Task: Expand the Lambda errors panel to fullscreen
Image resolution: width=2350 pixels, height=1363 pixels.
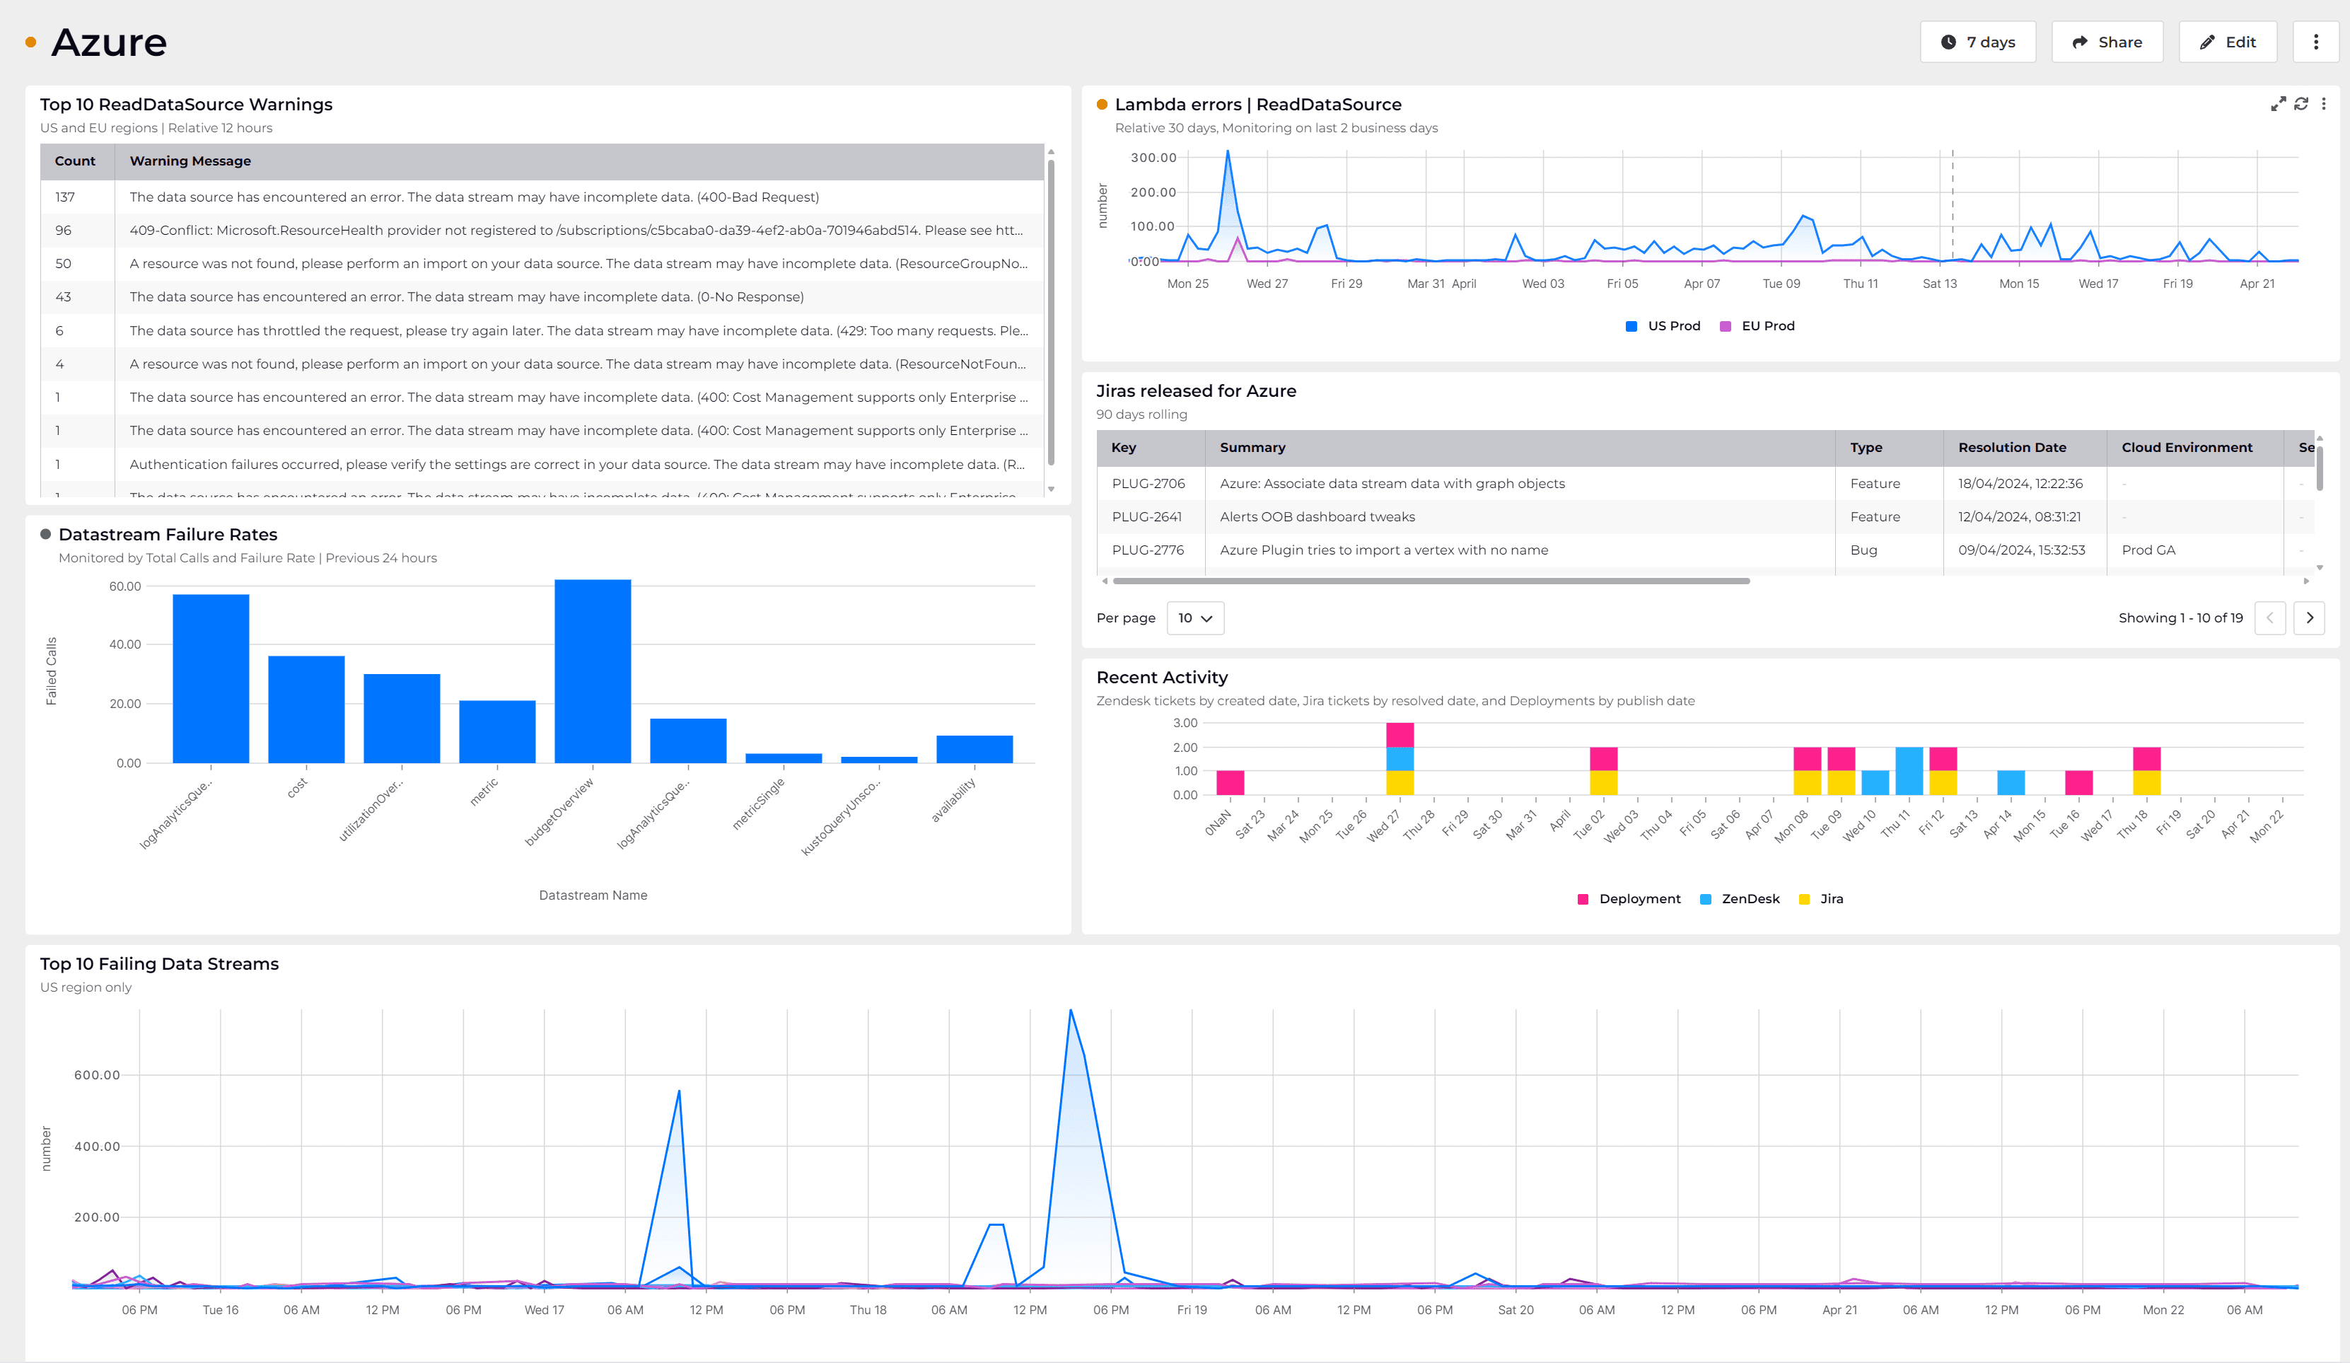Action: click(x=2278, y=103)
